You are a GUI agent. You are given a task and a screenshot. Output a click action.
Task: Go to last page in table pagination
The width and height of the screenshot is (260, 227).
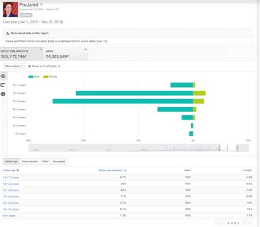(x=250, y=223)
